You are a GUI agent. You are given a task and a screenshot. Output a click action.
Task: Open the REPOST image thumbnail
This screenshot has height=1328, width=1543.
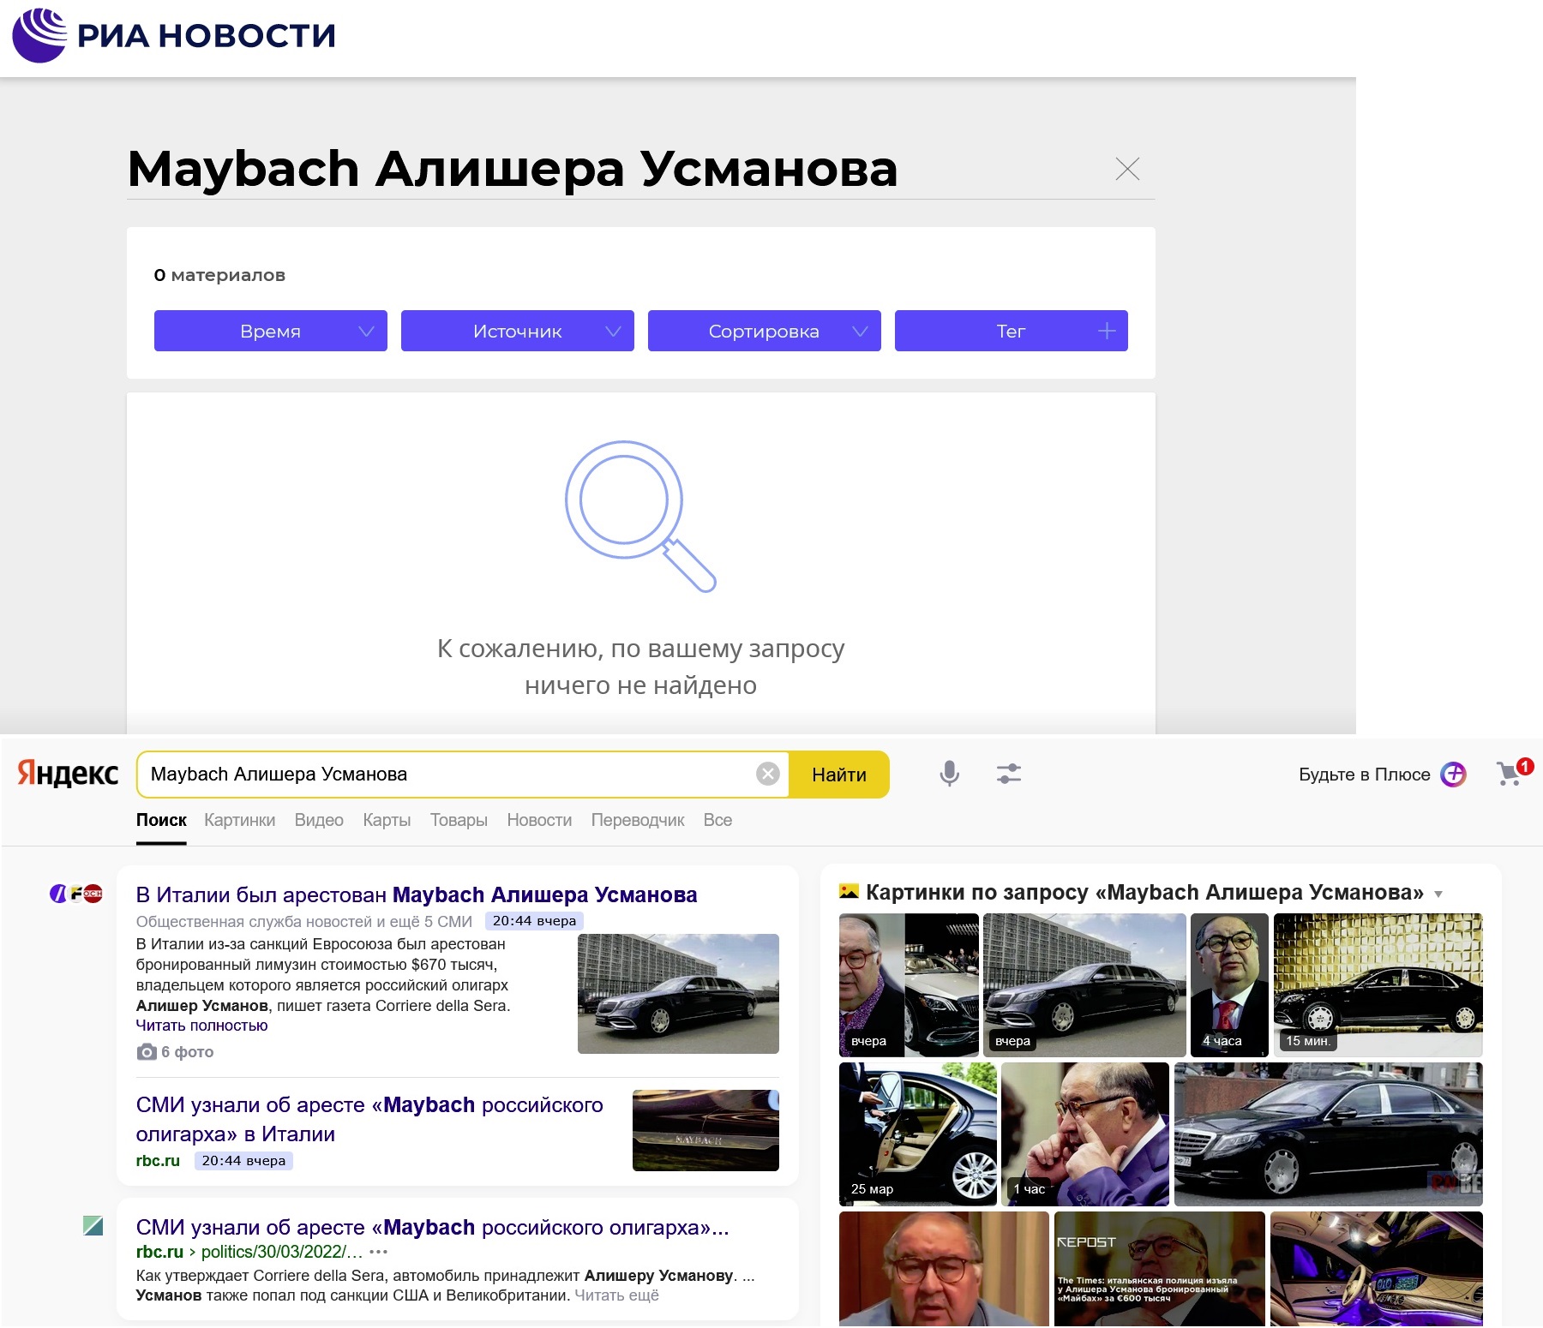[1160, 1269]
